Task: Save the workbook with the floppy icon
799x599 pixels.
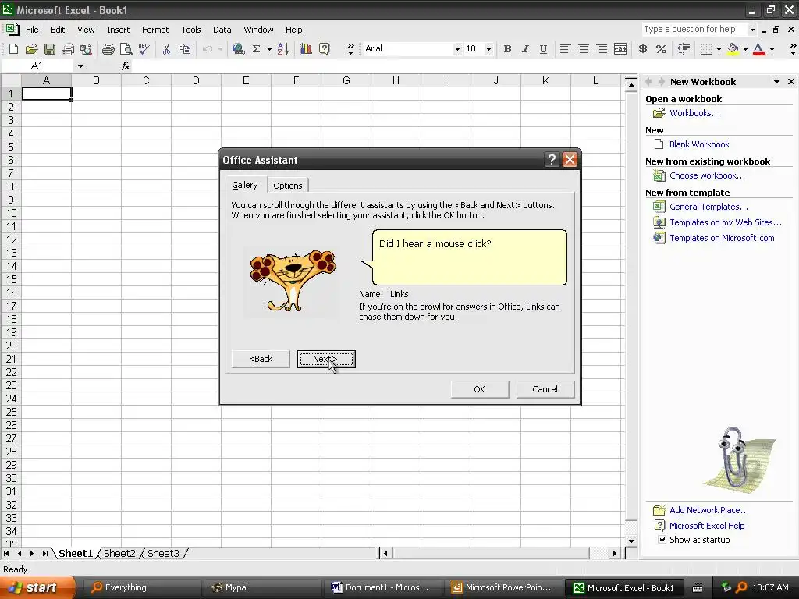Action: click(49, 49)
